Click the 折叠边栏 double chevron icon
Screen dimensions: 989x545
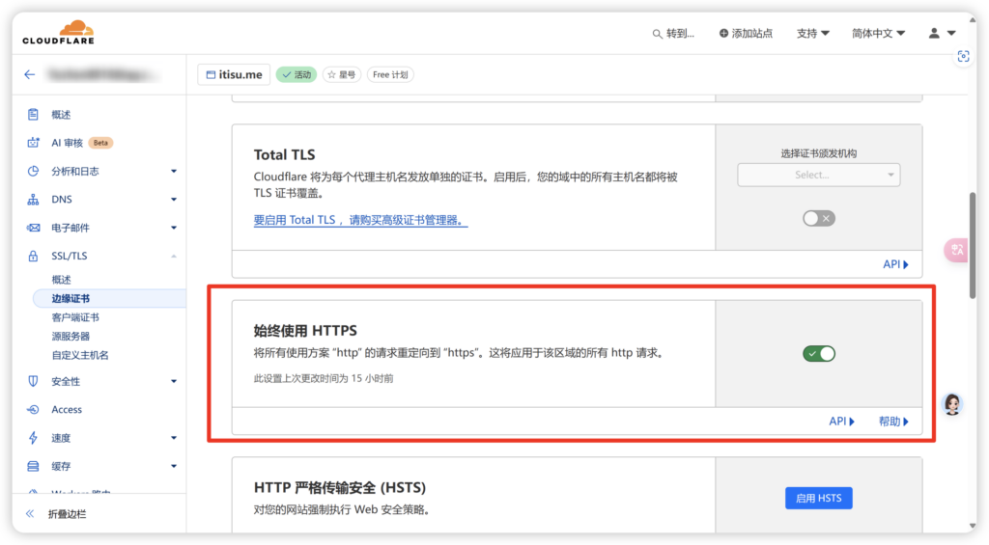point(30,513)
